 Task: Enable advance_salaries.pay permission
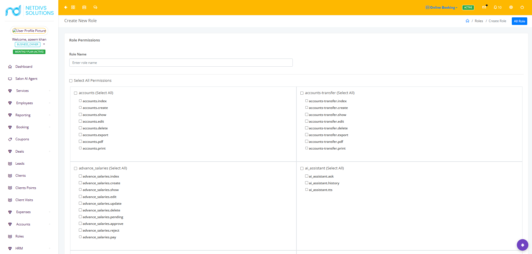coord(80,237)
